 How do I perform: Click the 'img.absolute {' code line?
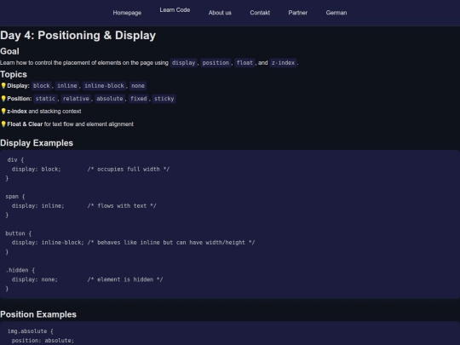[31, 331]
